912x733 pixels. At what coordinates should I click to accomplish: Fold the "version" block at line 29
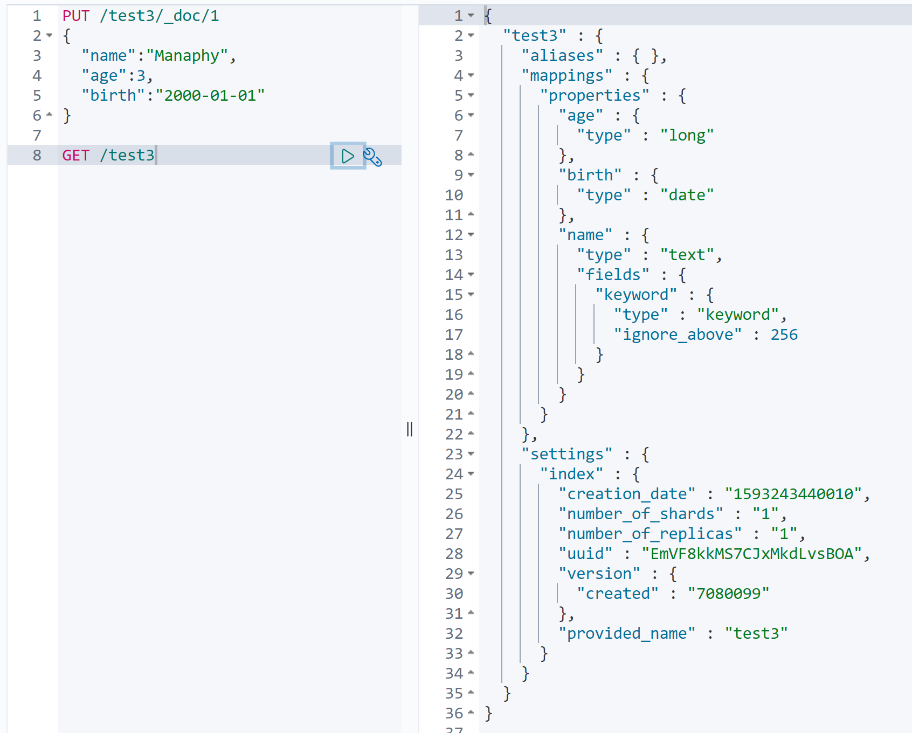click(x=471, y=574)
